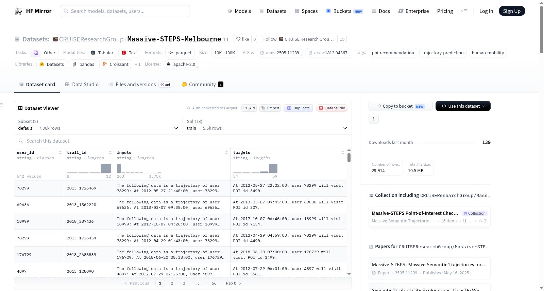Select the trajectory-prediction tag
The image size is (544, 291).
(443, 53)
